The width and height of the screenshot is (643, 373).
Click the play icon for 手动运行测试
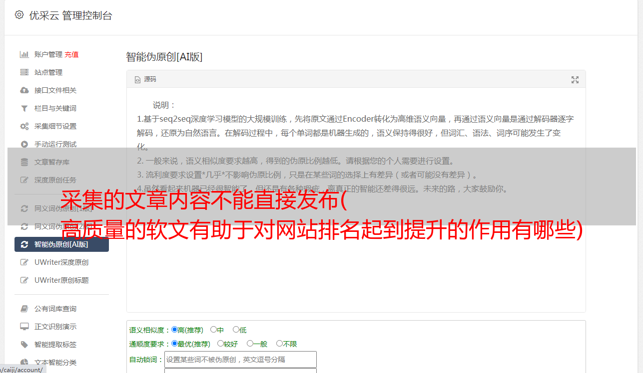click(x=24, y=144)
